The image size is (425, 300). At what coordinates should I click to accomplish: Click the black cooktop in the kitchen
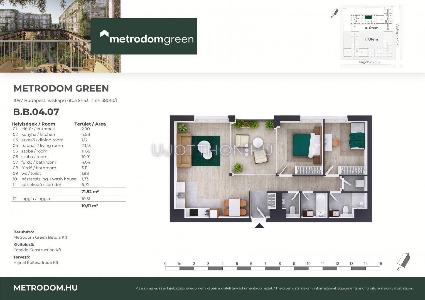tap(194, 213)
